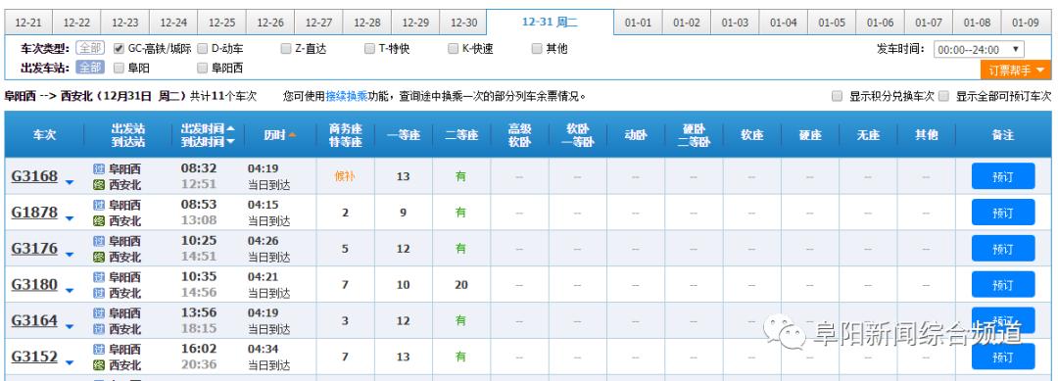Select 全部 in the 车次类型 filter
The image size is (1058, 381).
[90, 49]
